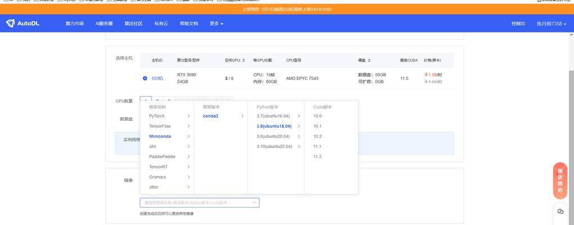
Task: Select conda3 framework version
Action: [210, 116]
